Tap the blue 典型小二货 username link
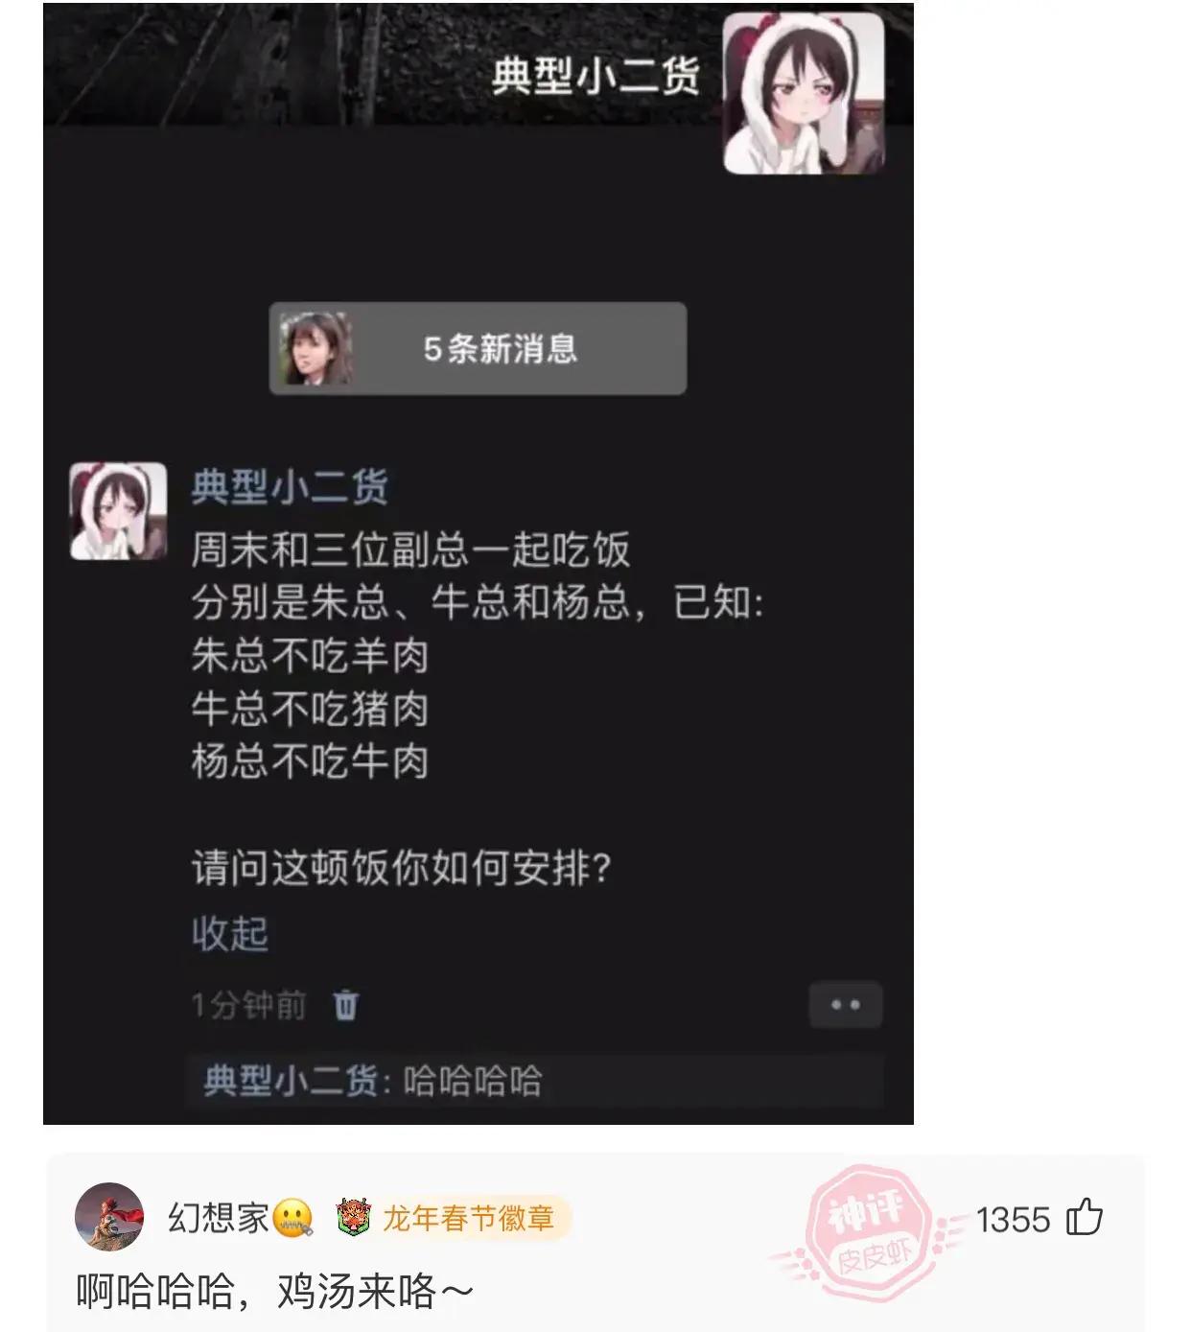The image size is (1191, 1332). (x=290, y=487)
